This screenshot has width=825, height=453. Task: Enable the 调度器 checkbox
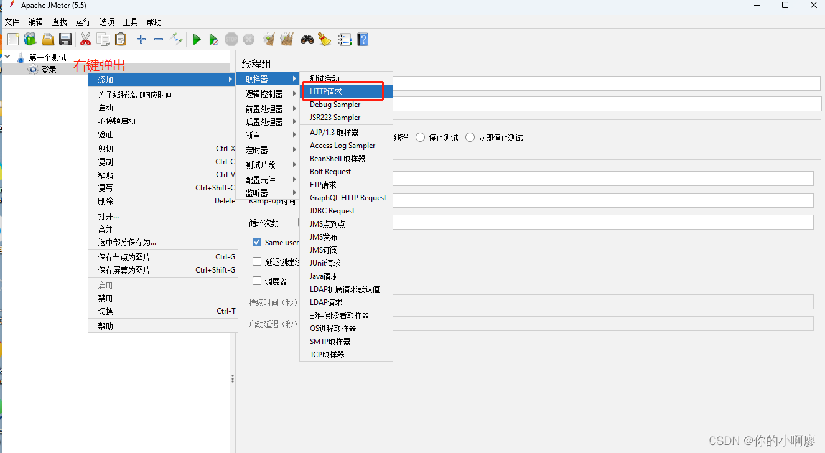[257, 281]
